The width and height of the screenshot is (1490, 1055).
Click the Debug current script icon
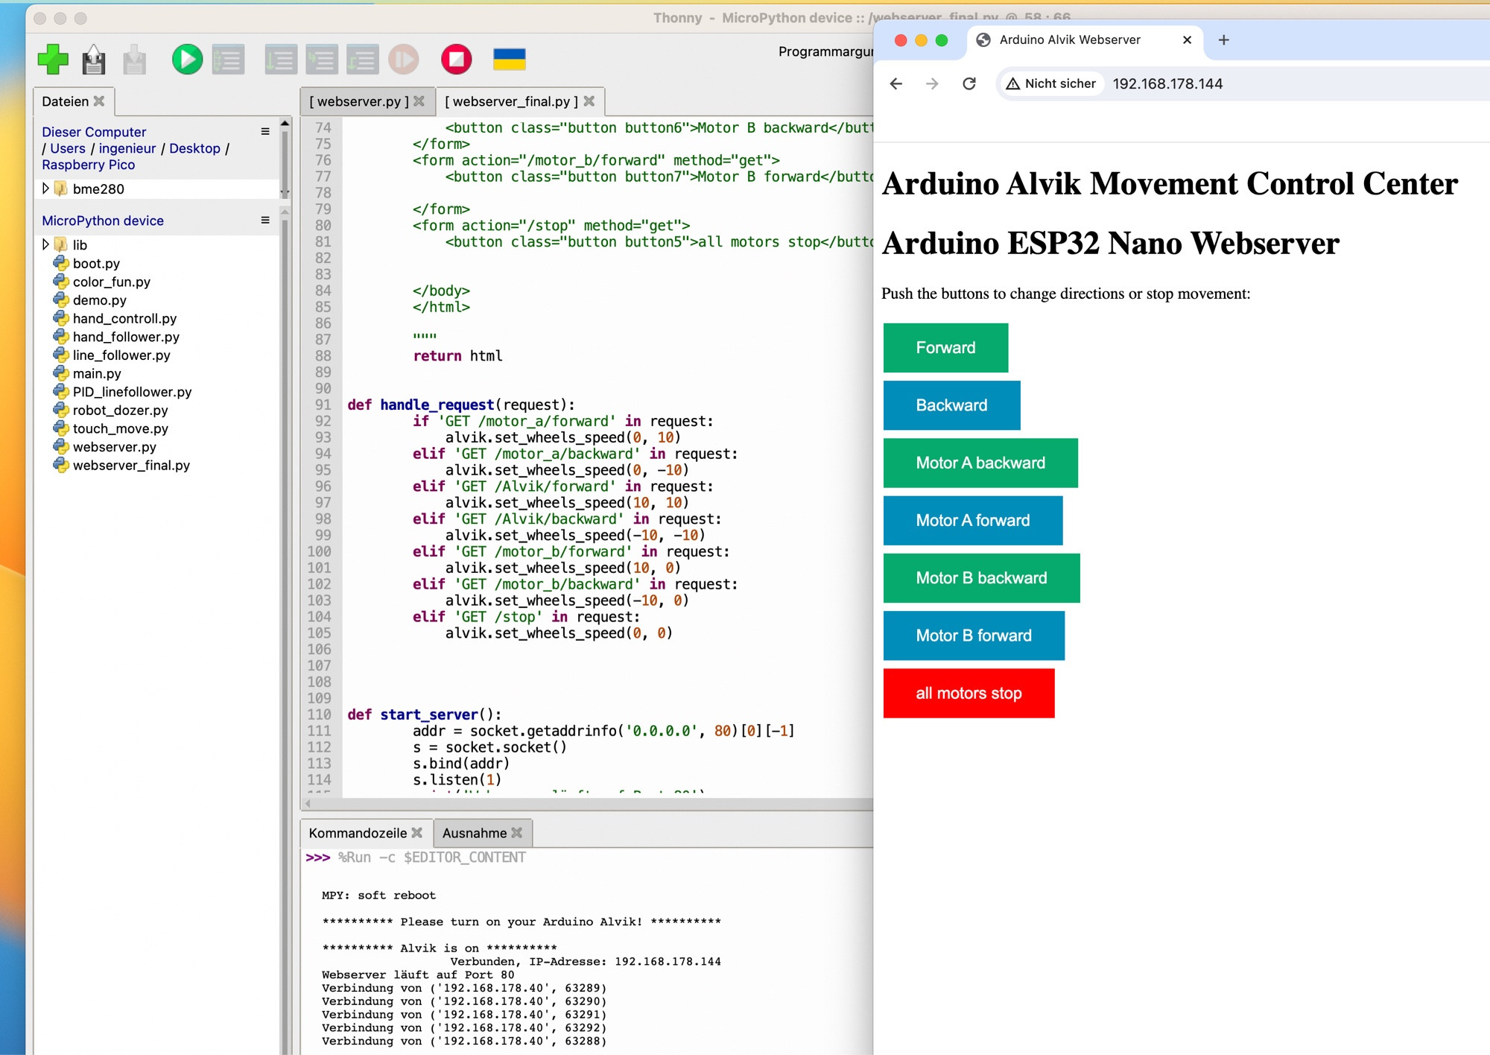[228, 60]
